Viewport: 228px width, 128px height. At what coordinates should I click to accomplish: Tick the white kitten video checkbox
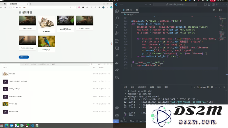click(x=64, y=28)
